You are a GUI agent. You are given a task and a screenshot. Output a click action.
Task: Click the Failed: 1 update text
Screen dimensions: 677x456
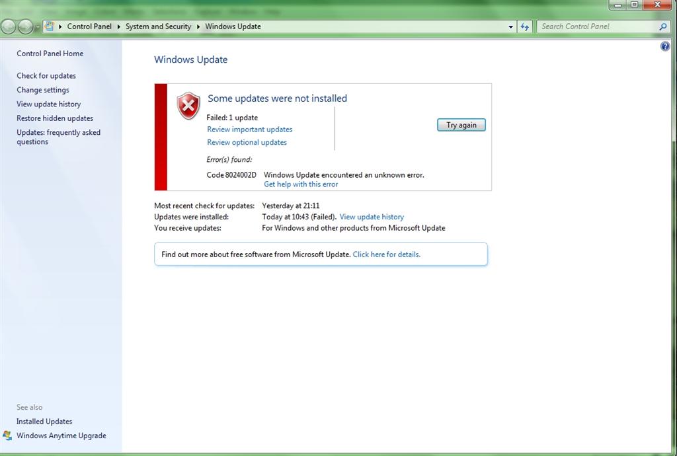coord(232,118)
